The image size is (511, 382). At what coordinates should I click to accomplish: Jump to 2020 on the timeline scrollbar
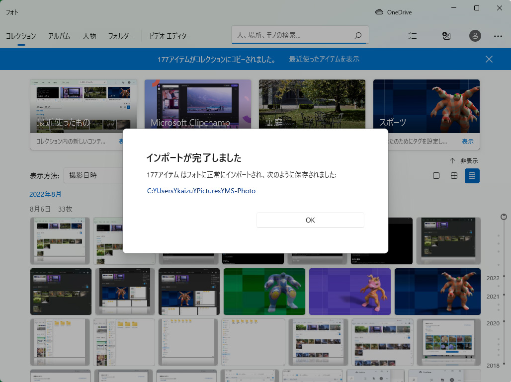click(493, 323)
